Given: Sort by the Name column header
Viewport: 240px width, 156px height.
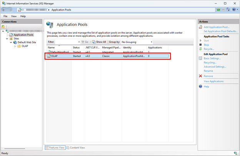Looking at the screenshot, I should pos(59,48).
